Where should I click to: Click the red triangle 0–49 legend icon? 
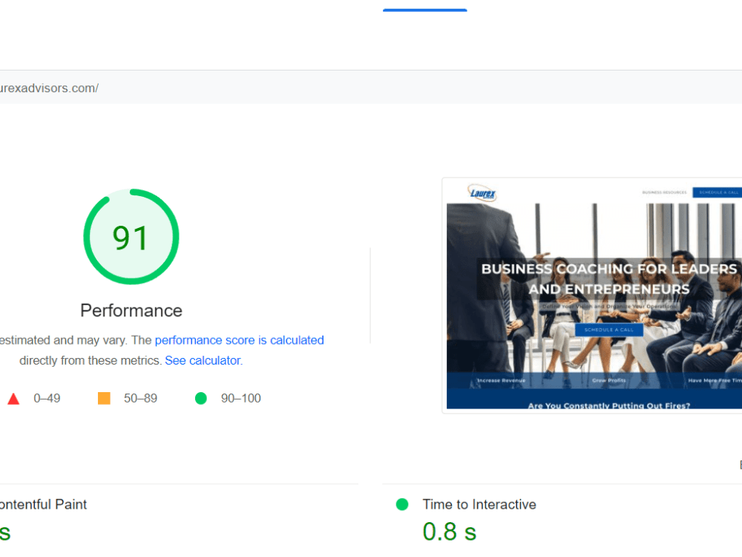tap(13, 399)
